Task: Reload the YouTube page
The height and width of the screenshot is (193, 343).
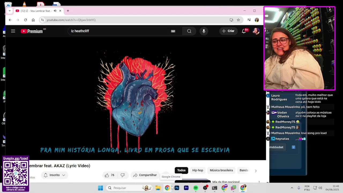Action: pos(25,20)
